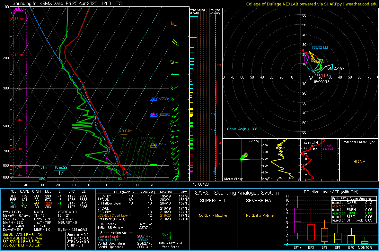Click the 'SigSvr = 428 m3/s3' value
Image resolution: width=379 pixels, height=251 pixels.
pyautogui.click(x=73, y=230)
